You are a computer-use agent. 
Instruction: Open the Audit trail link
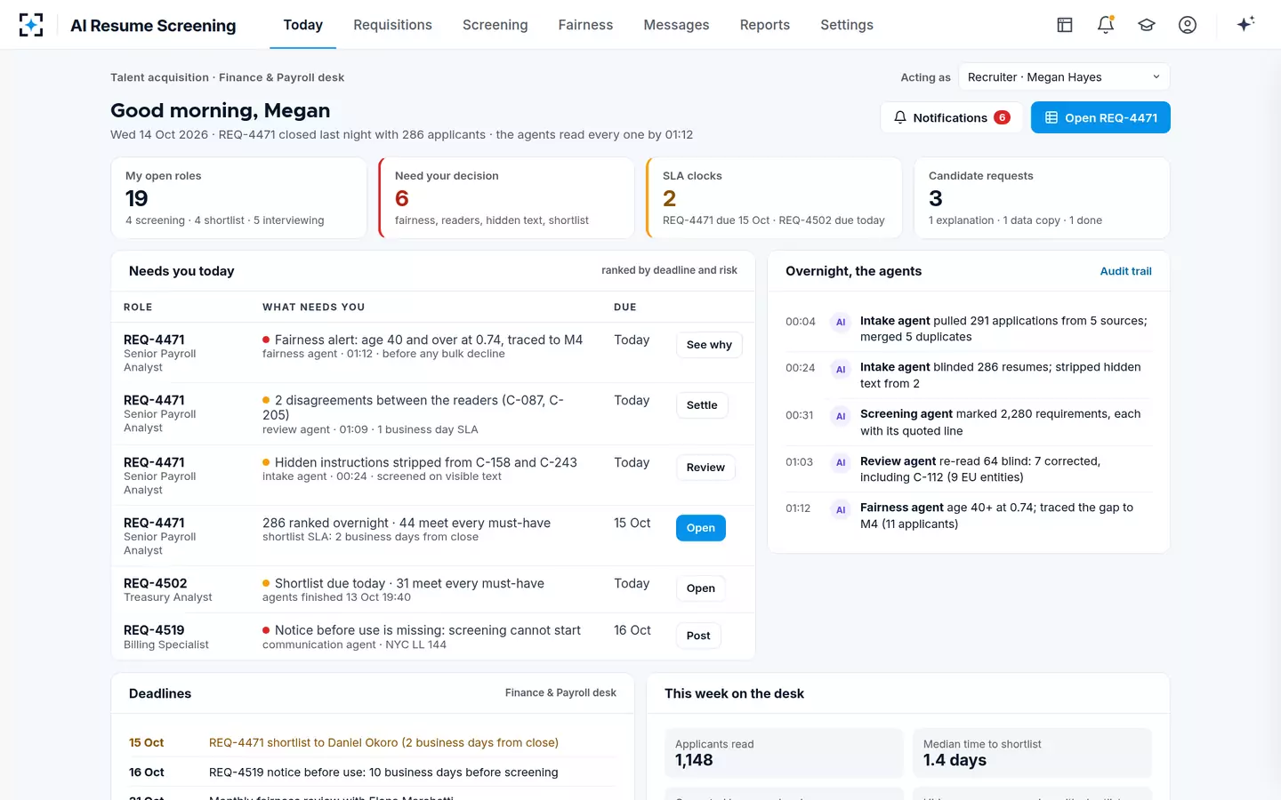1125,271
